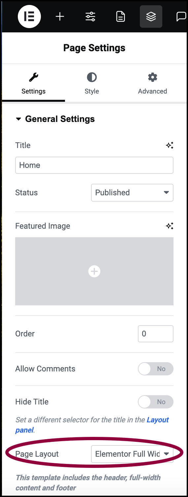Click the Title input field containing Home
The width and height of the screenshot is (188, 497).
pyautogui.click(x=94, y=165)
